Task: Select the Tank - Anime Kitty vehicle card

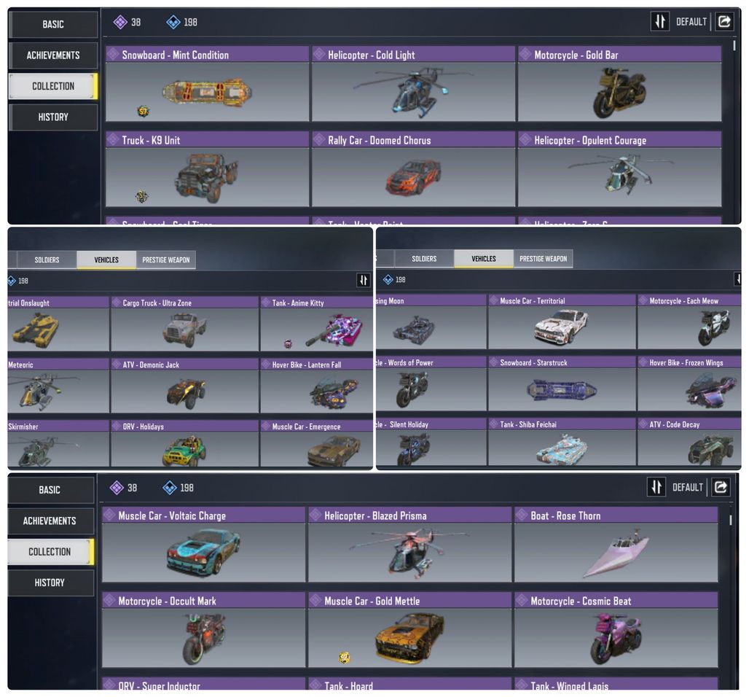Action: (x=316, y=324)
